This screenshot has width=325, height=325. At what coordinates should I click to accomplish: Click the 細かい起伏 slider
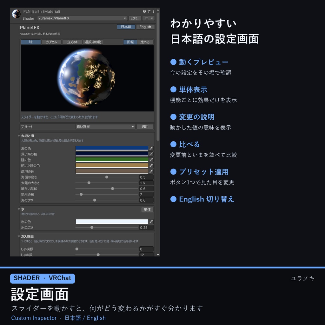tap(107, 189)
